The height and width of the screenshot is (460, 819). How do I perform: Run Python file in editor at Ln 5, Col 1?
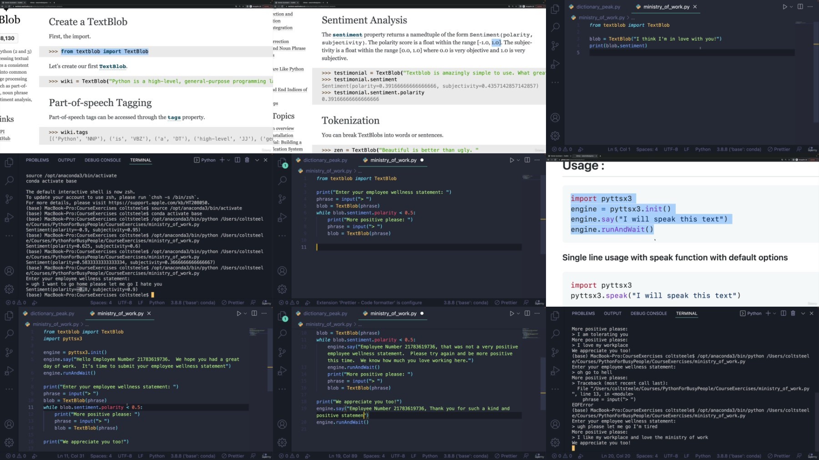[x=784, y=7]
